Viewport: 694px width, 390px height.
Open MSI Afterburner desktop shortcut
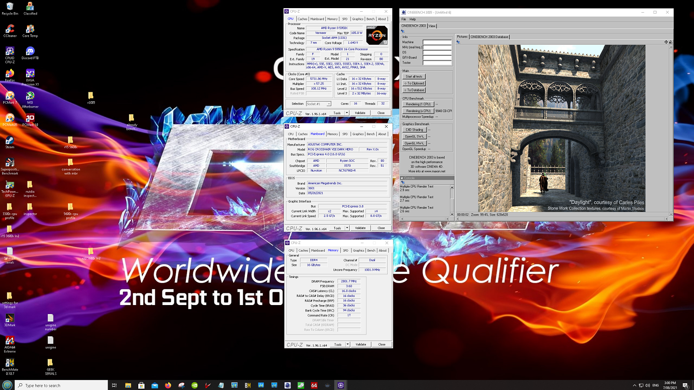30,100
